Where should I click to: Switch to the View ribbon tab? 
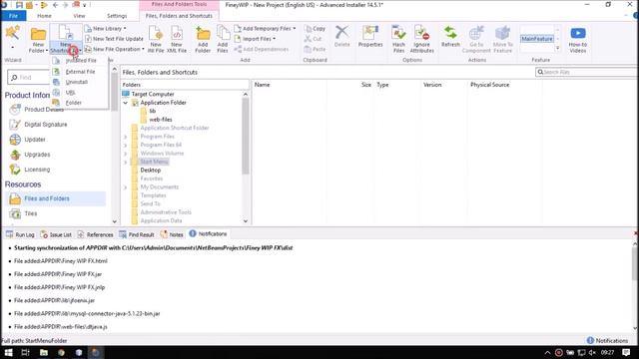click(79, 16)
